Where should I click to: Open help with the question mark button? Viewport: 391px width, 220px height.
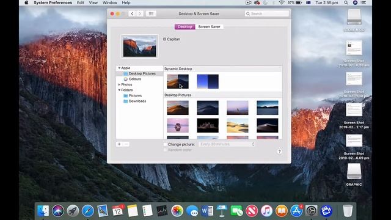pos(279,152)
